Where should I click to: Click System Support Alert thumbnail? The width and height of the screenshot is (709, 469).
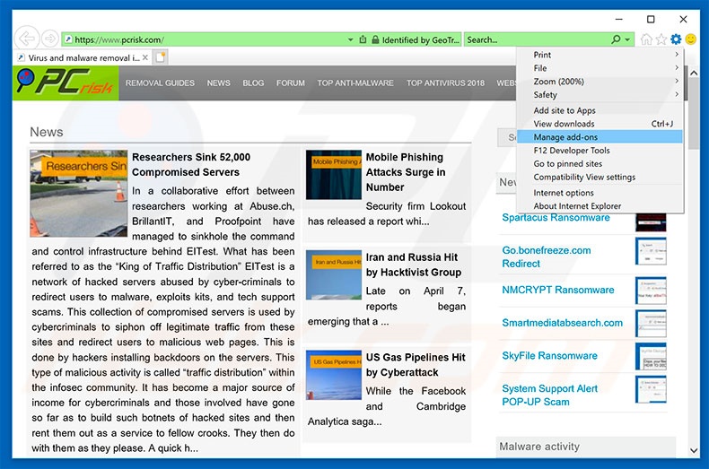pyautogui.click(x=651, y=389)
